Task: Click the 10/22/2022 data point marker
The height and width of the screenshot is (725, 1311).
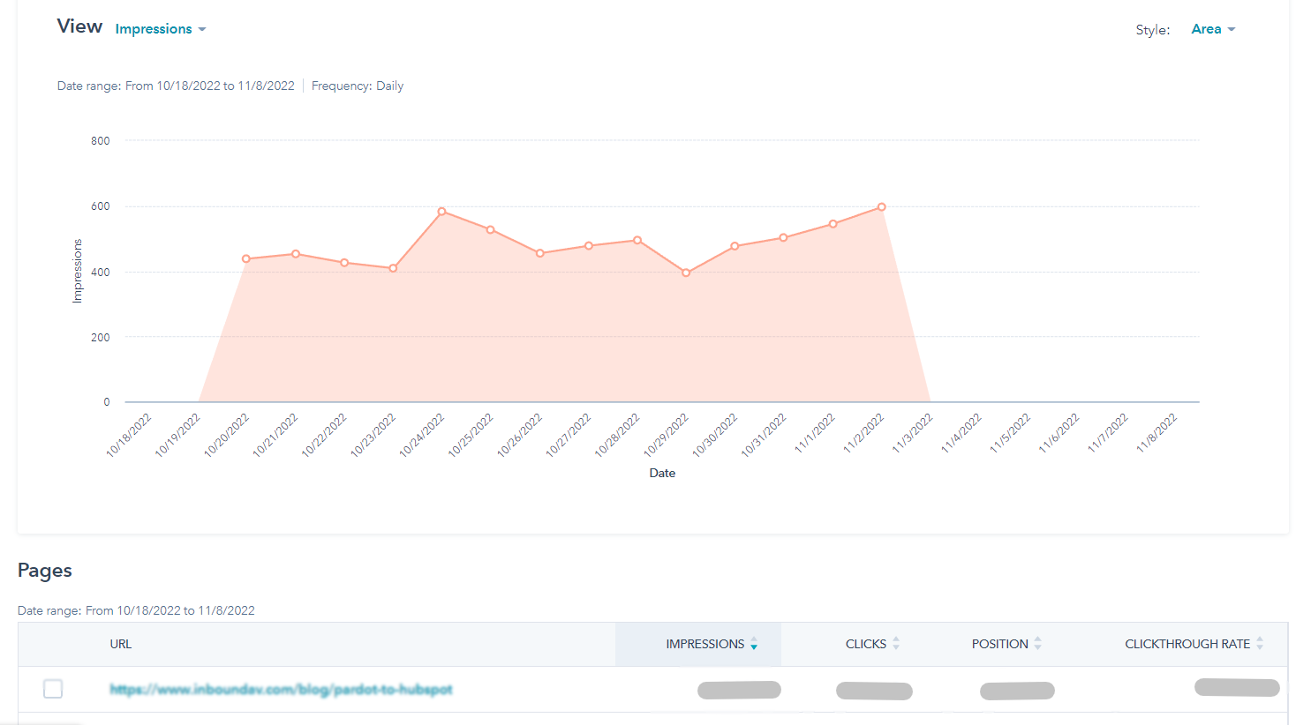Action: click(x=344, y=263)
